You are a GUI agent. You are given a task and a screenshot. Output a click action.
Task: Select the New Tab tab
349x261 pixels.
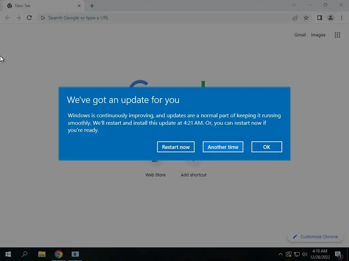coord(43,6)
